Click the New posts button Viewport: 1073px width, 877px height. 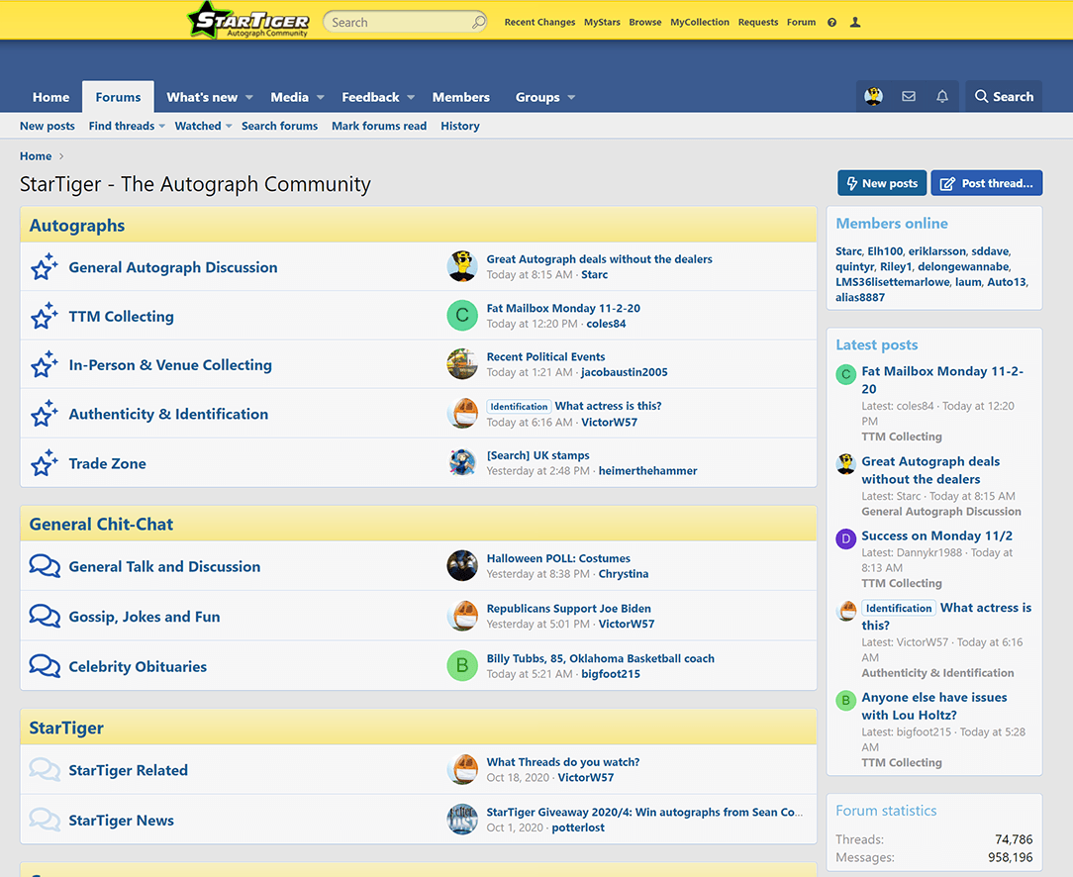882,183
